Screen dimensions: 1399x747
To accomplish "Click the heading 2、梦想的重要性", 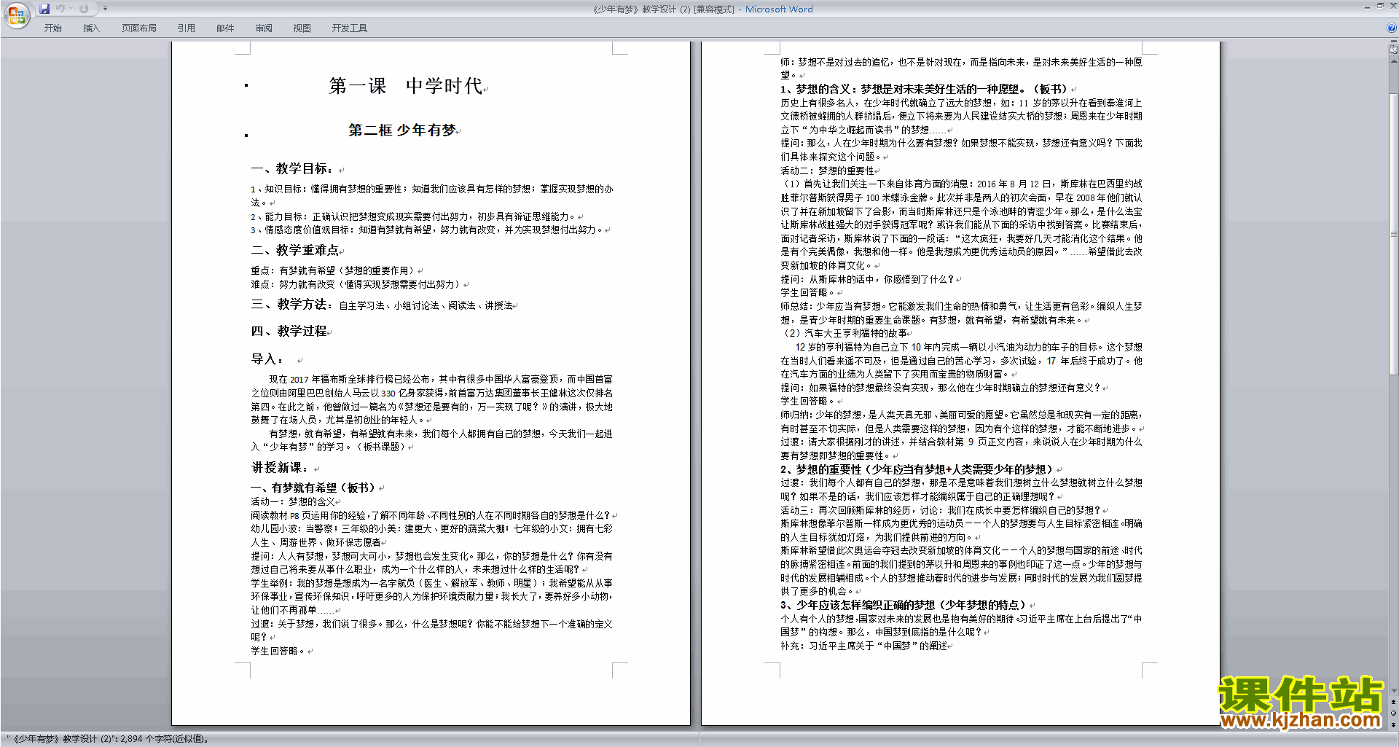I will (917, 470).
